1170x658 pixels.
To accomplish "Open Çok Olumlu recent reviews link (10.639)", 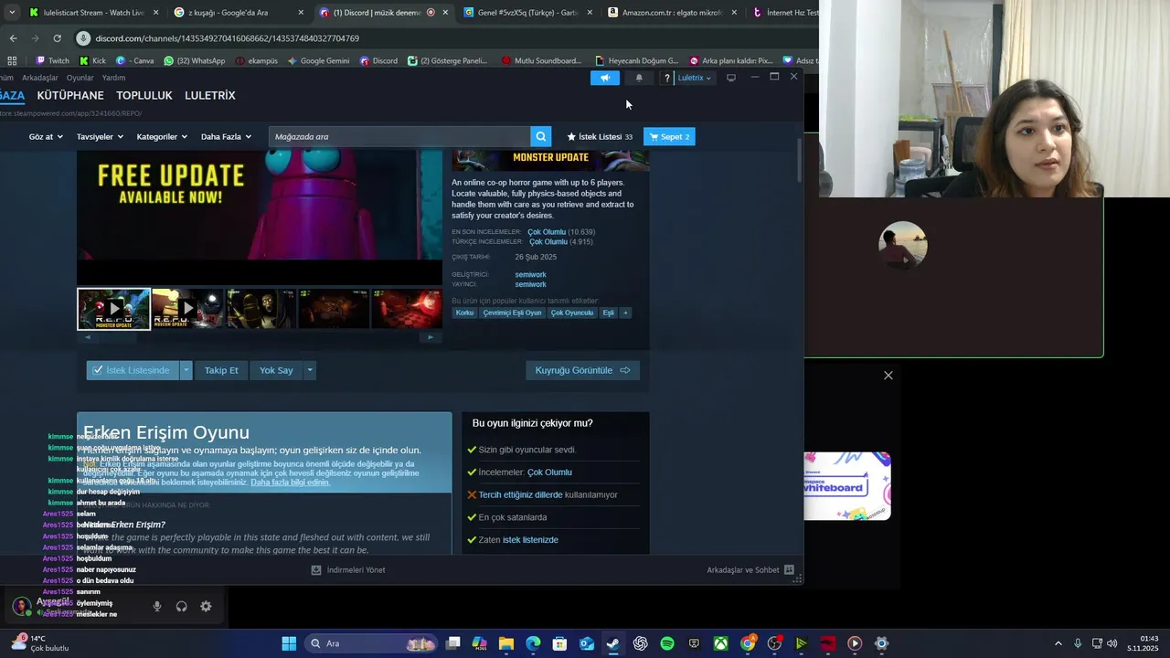I will click(x=547, y=232).
